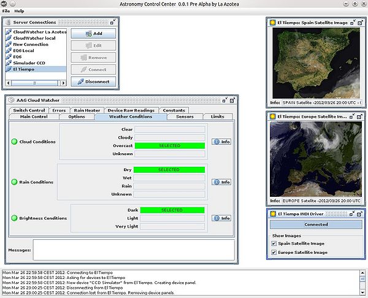Screen dimensions: 368x298
Task: Click El Tiempo INDI Driver minimize icon
Action: (x=352, y=214)
